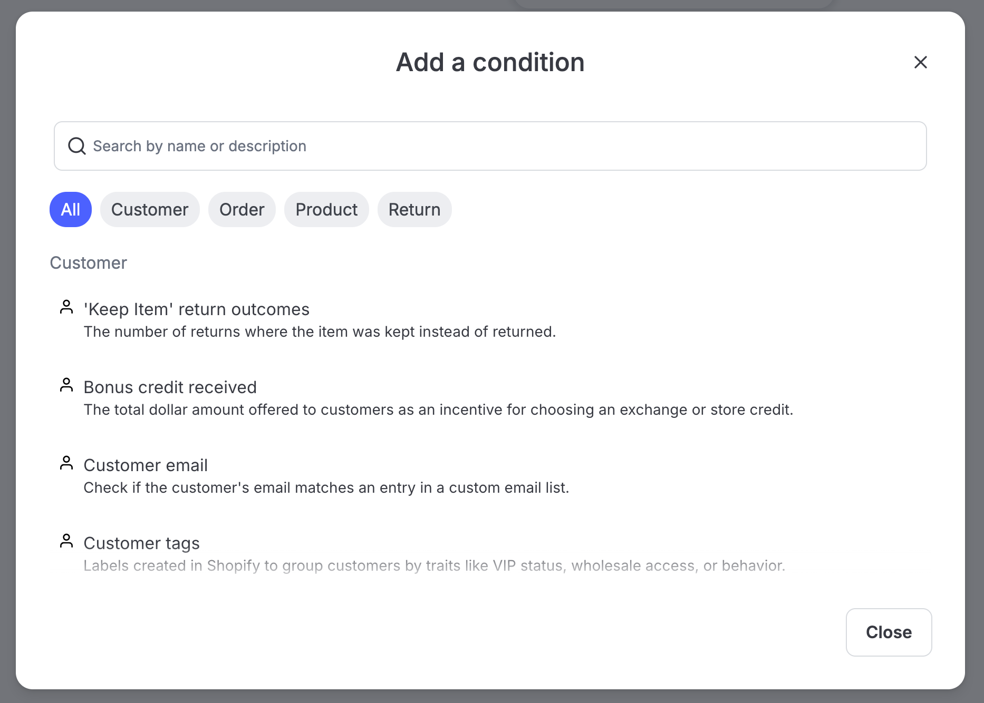
Task: Click the Bonus credit description about exchange incentive
Action: (x=438, y=410)
